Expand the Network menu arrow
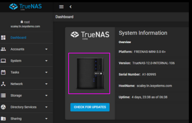 coord(46,84)
